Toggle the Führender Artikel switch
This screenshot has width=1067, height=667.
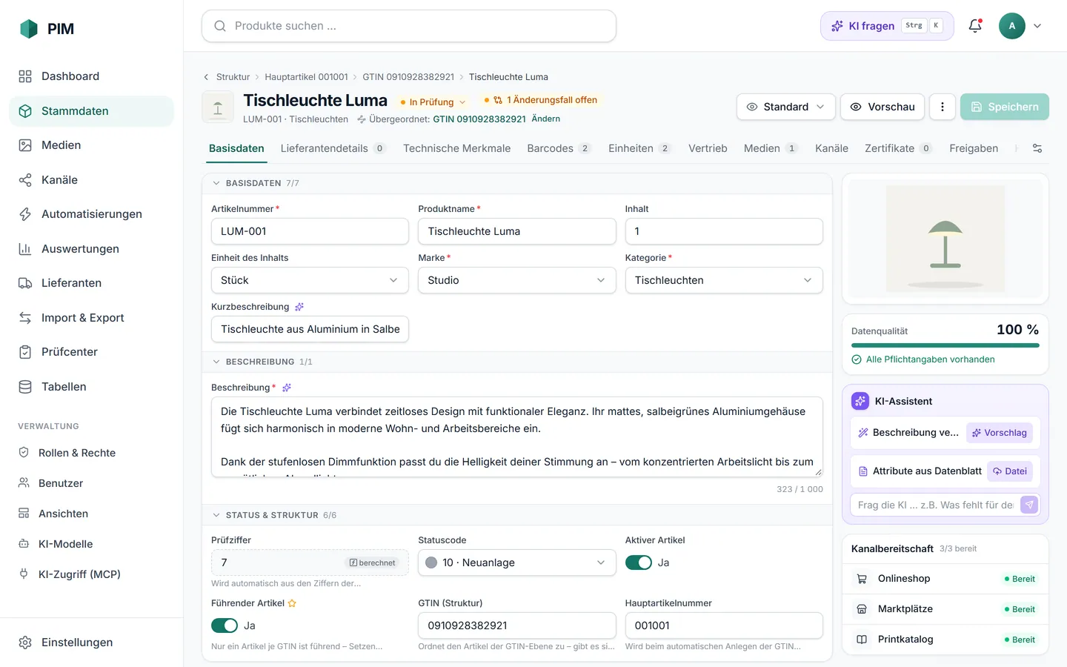tap(225, 625)
